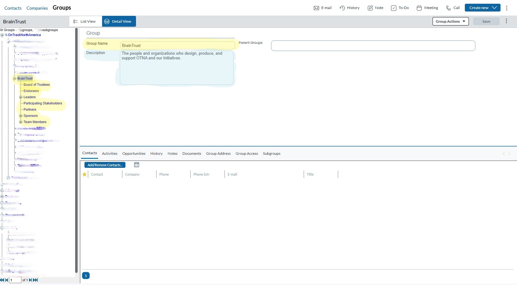Expand the Leaders subgroup node

(x=21, y=97)
